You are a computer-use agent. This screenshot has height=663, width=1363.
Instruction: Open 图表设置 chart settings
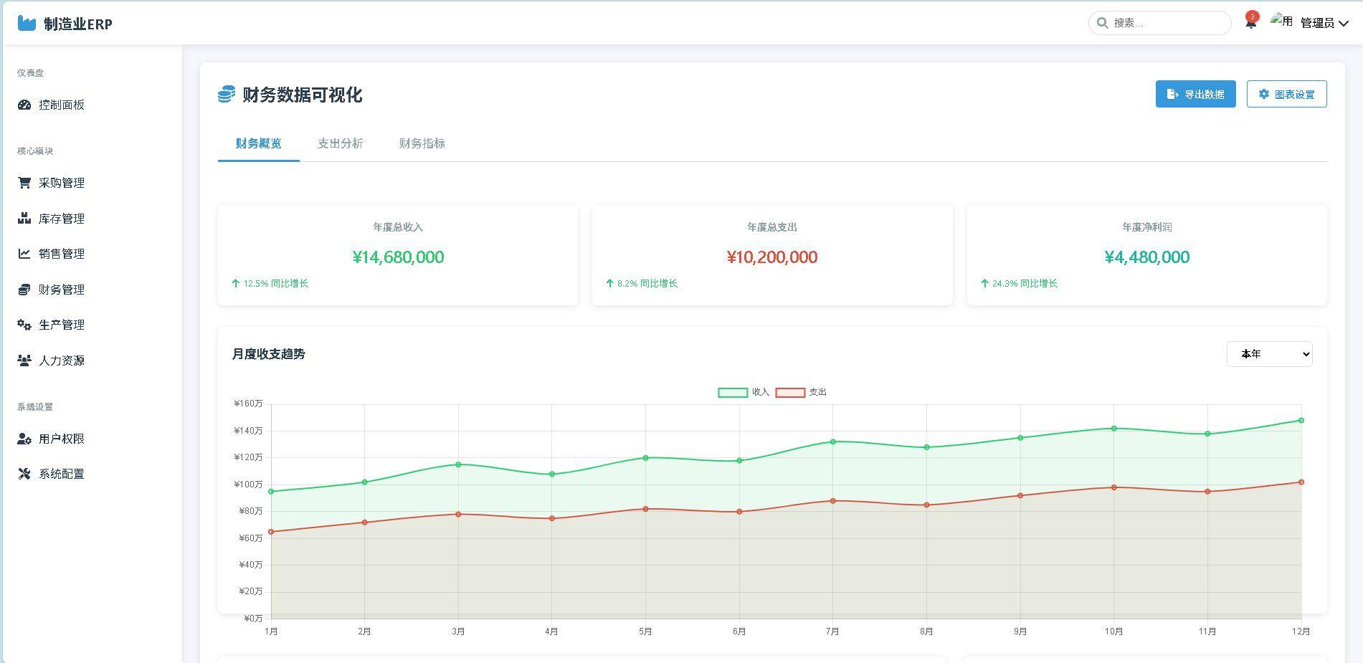tap(1286, 94)
